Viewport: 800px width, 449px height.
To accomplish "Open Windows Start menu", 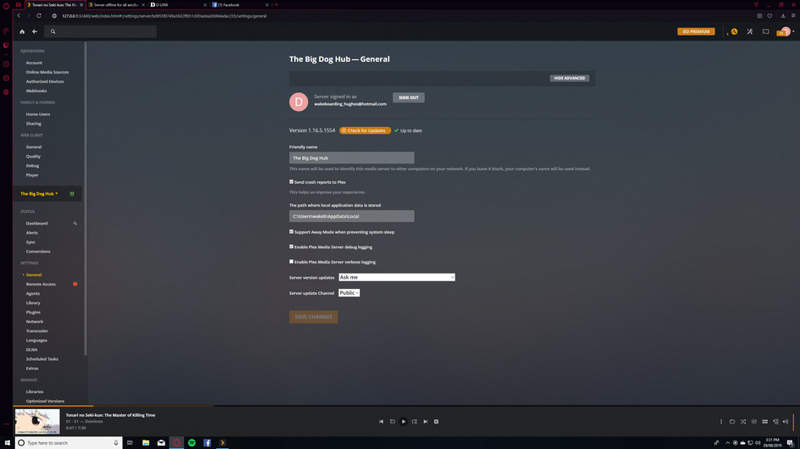I will point(7,442).
